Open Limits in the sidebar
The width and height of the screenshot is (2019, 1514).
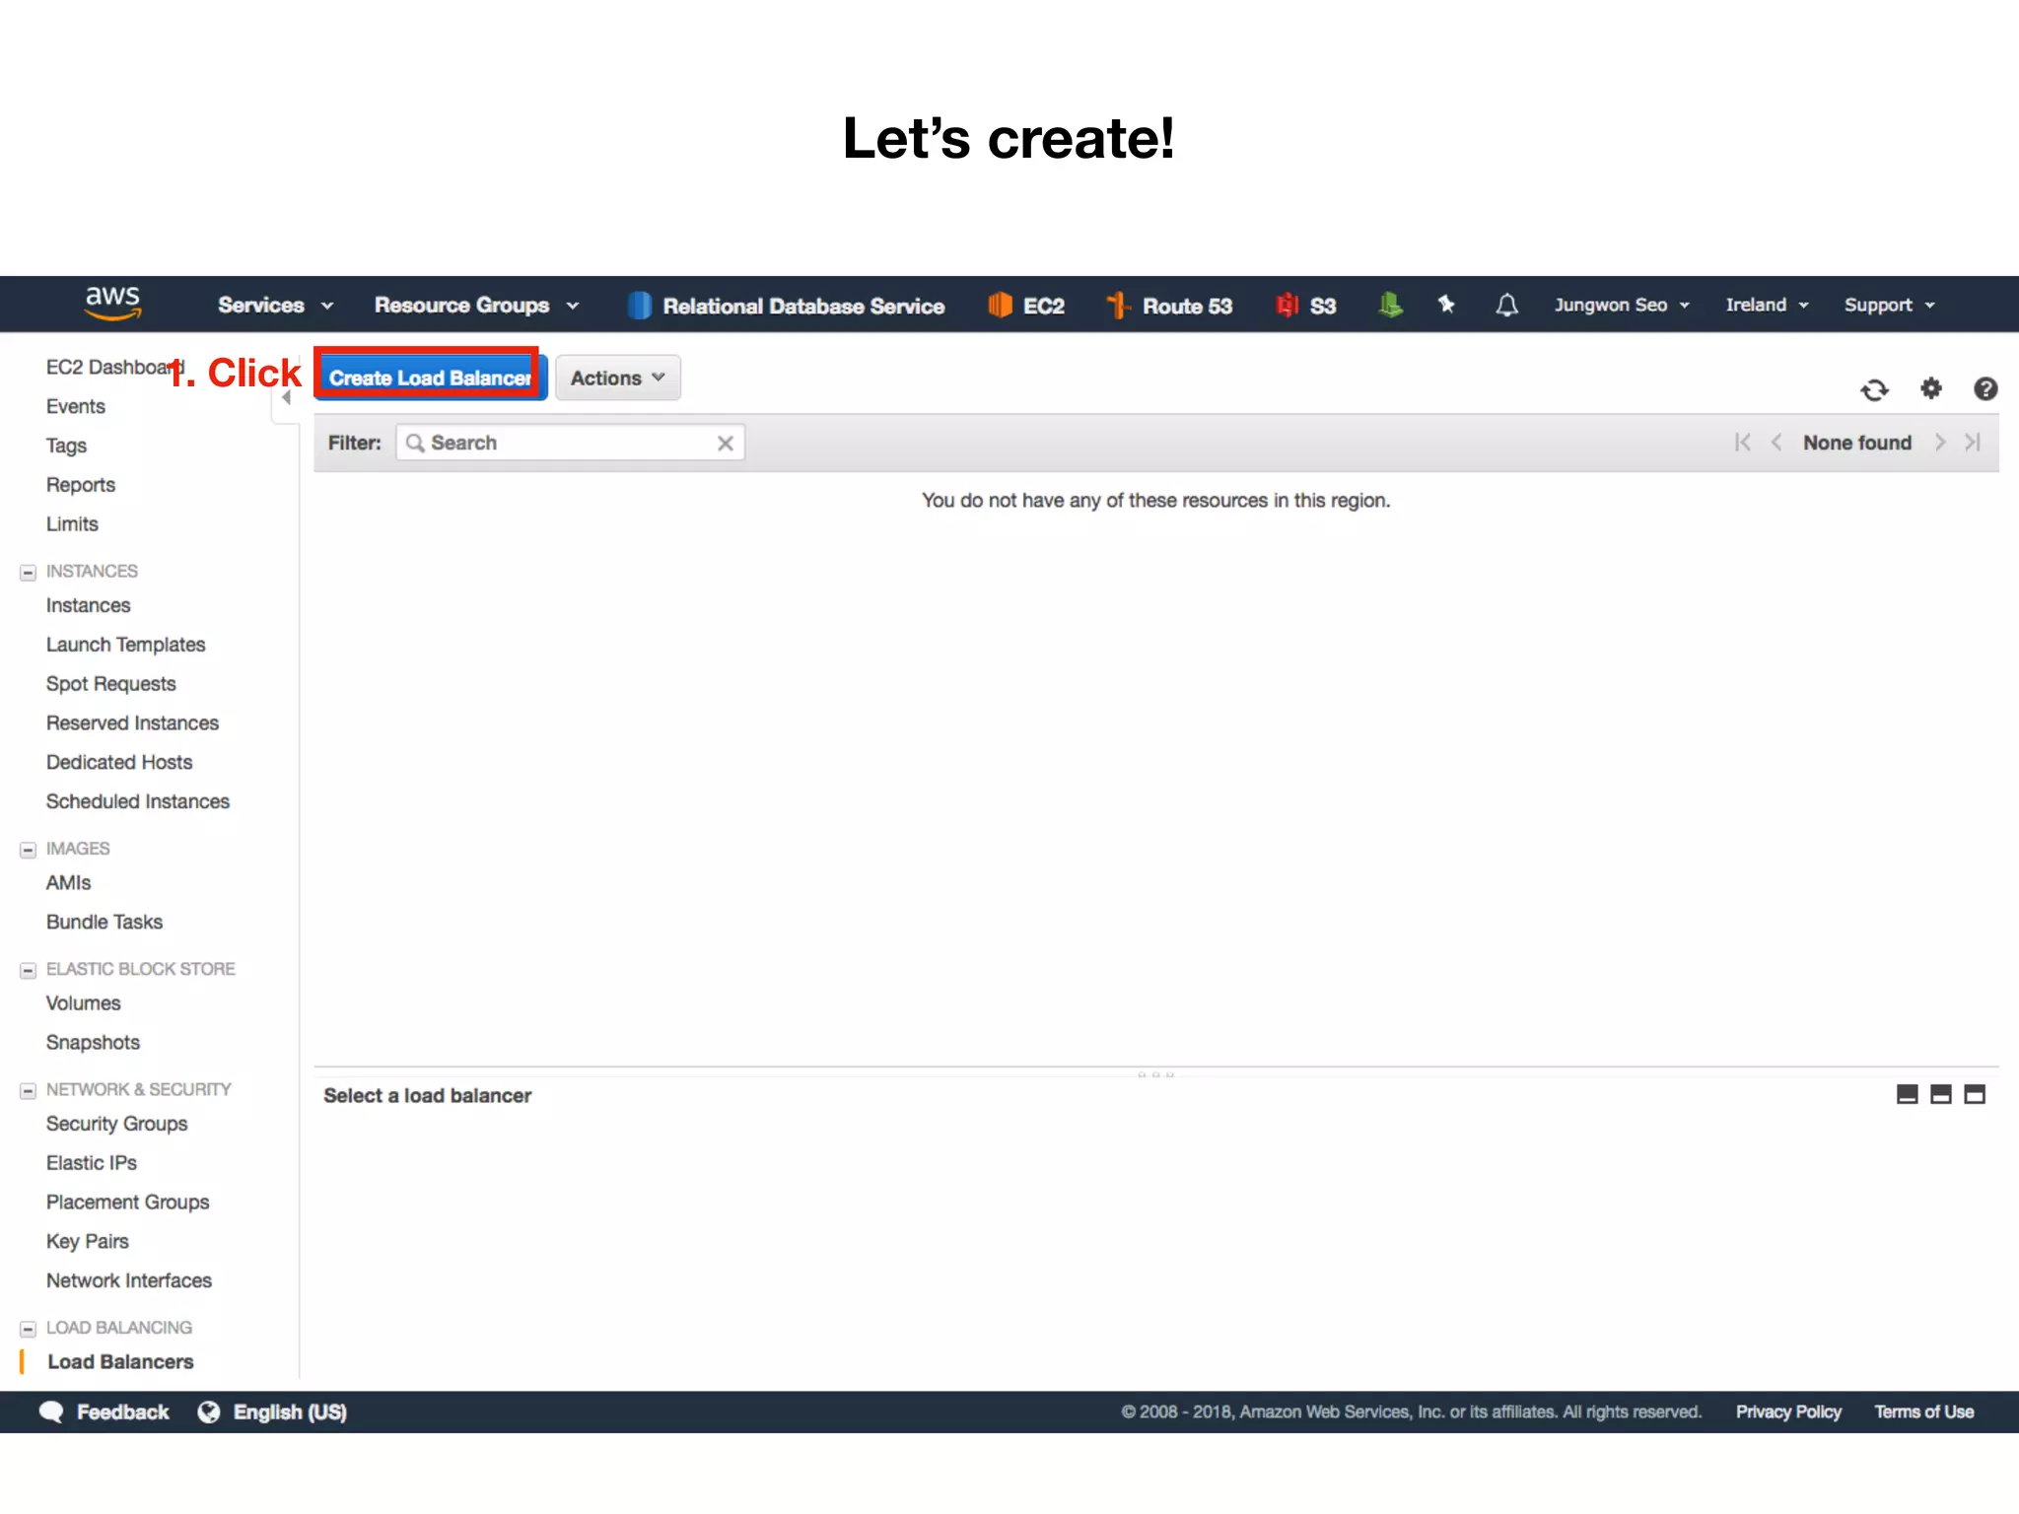click(x=72, y=524)
